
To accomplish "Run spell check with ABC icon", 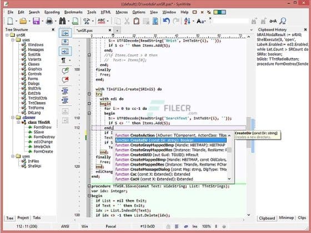I will pyautogui.click(x=101, y=21).
